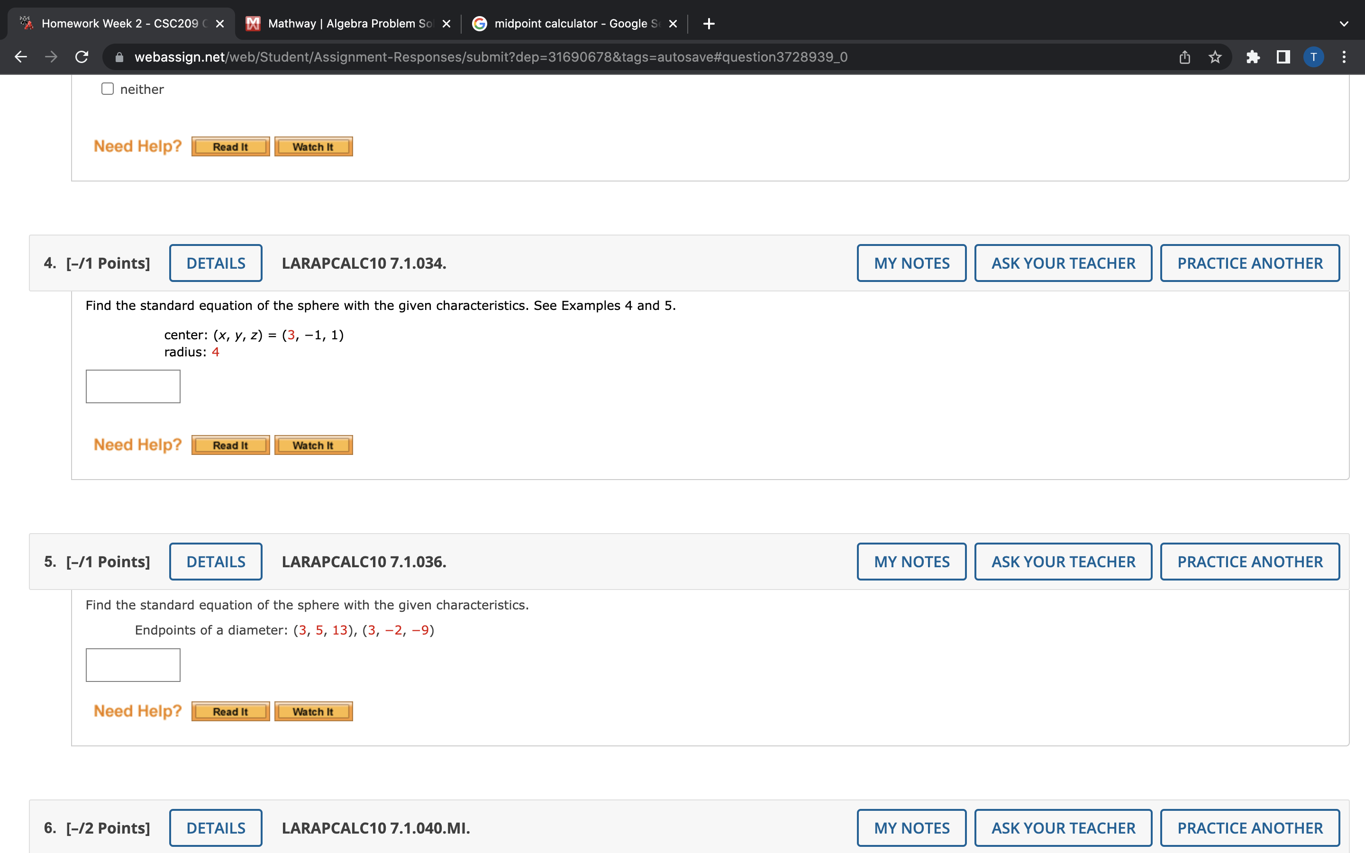This screenshot has width=1365, height=853.
Task: Click ASK YOUR TEACHER for question 4
Action: pos(1063,263)
